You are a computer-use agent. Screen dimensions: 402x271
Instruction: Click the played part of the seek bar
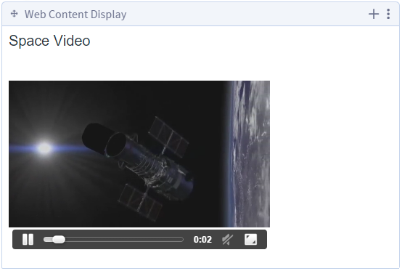48,240
